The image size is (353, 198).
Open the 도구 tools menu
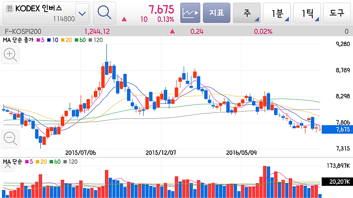[x=337, y=13]
